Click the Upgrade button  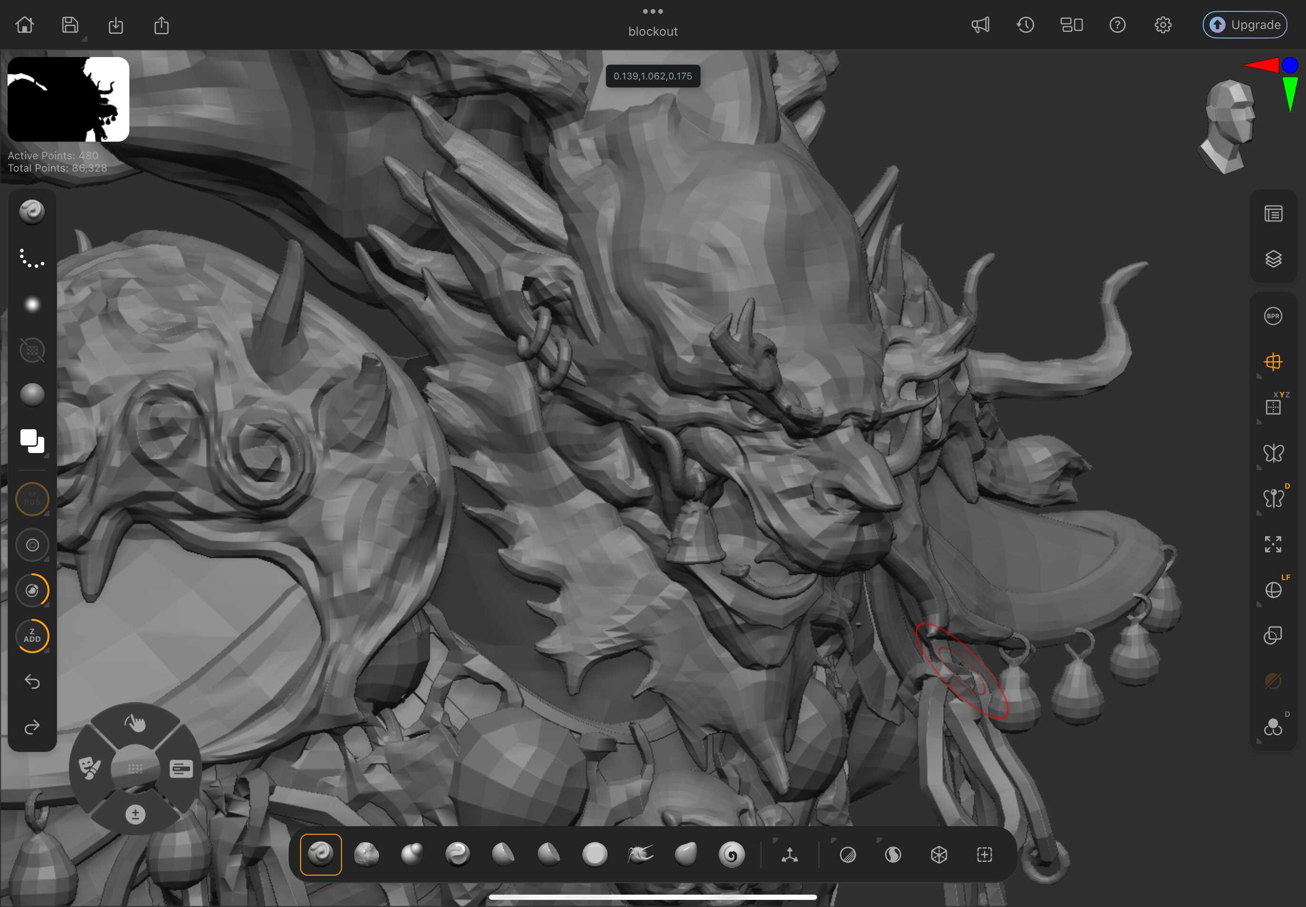pos(1245,25)
